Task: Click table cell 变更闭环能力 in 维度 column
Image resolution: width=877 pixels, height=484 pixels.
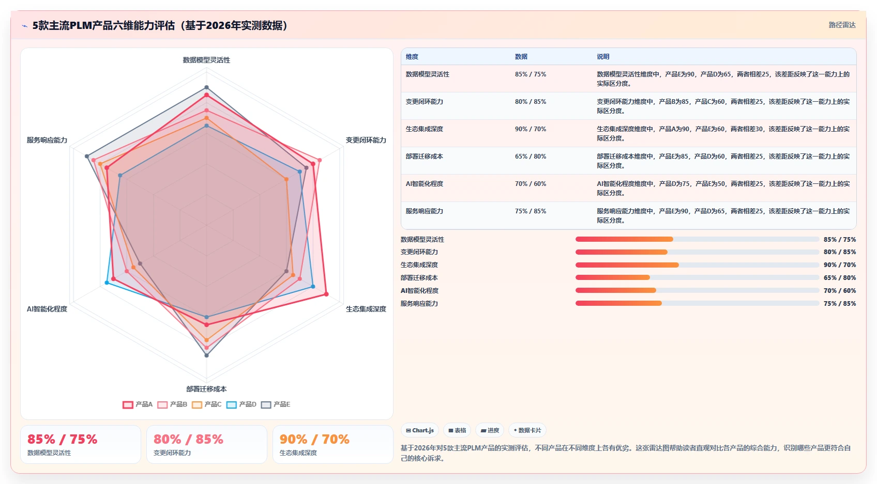Action: 425,102
